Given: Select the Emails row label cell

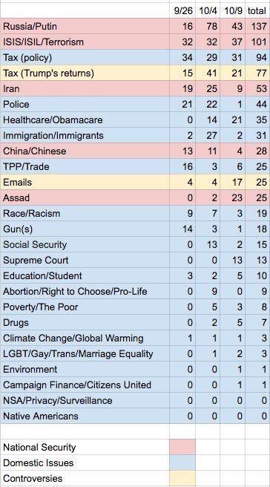Looking at the screenshot, I should (x=85, y=182).
